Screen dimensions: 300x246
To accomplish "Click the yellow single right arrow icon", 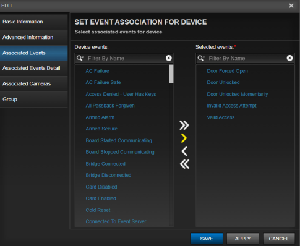I will [184, 138].
